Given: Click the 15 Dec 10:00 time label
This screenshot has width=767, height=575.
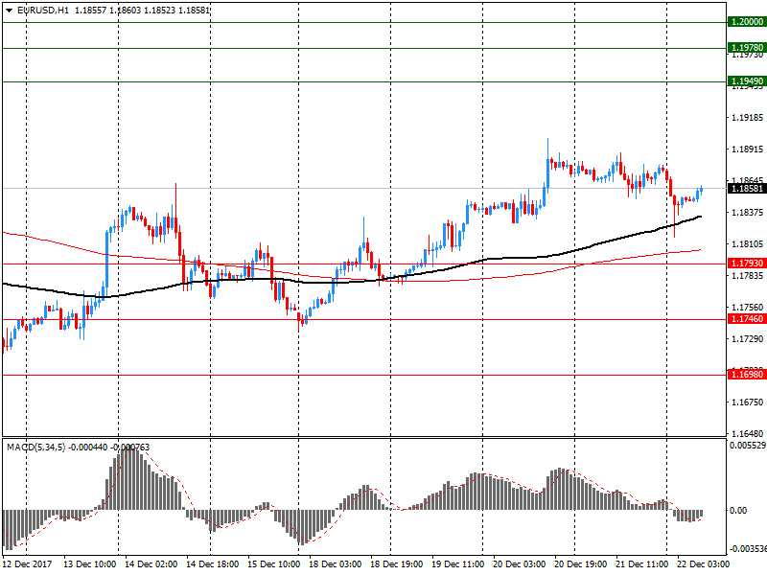Looking at the screenshot, I should click(274, 563).
